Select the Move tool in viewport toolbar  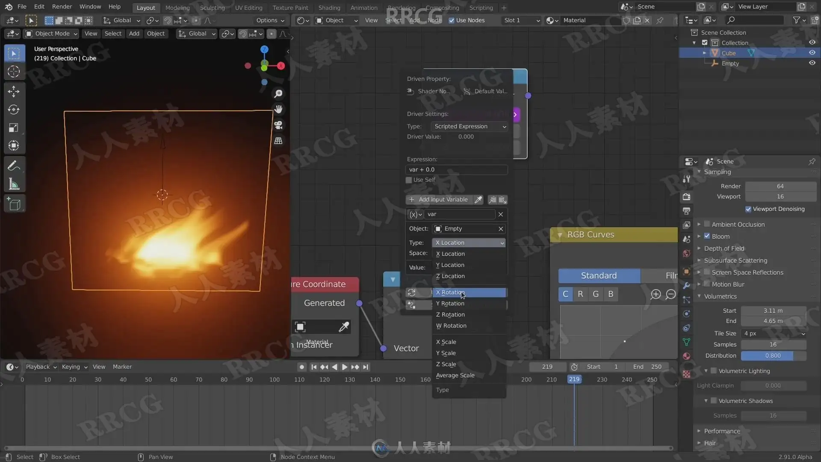click(14, 91)
